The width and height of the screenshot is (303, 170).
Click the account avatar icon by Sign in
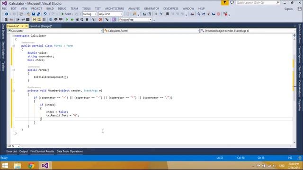pos(300,9)
